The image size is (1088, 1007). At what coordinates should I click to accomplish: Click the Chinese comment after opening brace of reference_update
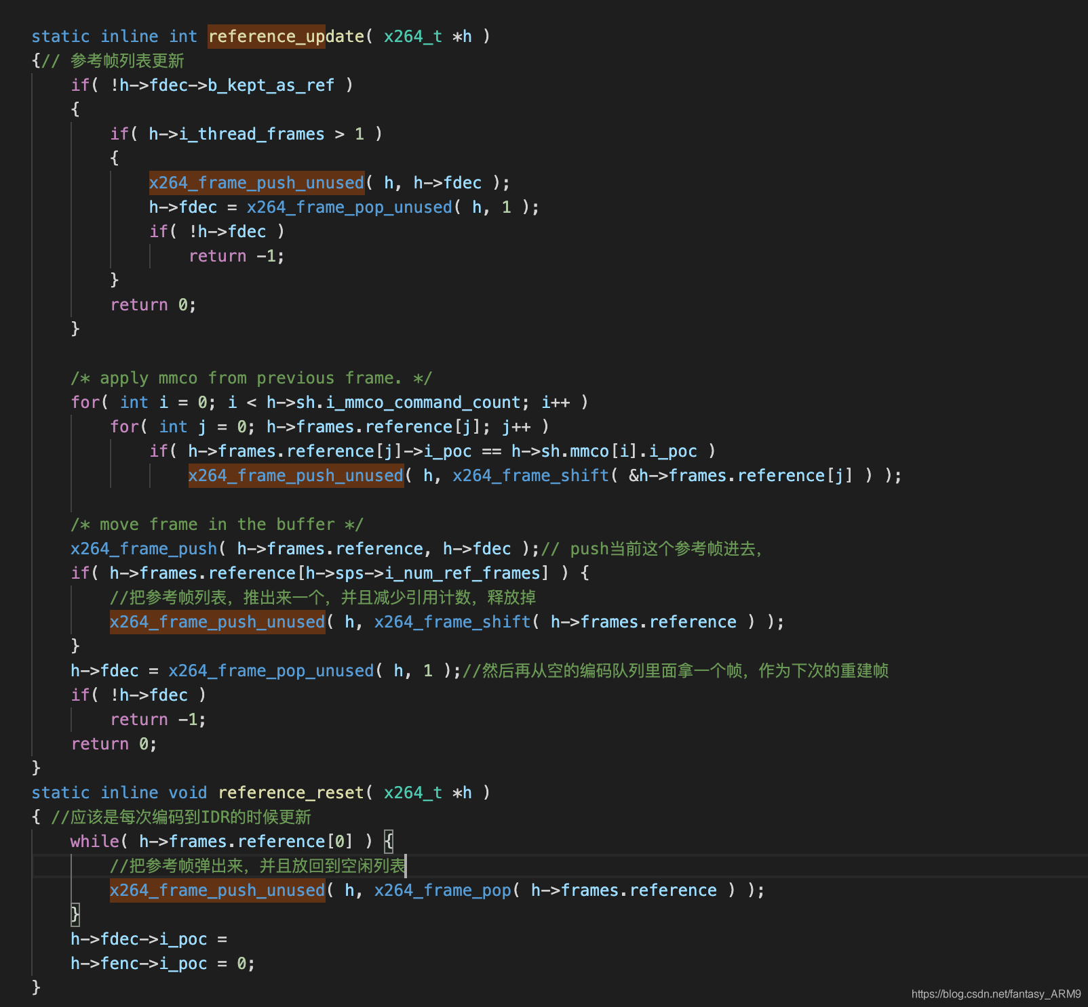point(113,61)
